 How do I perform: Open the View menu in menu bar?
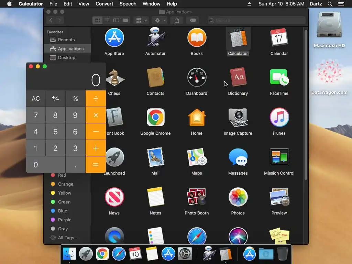(x=84, y=4)
